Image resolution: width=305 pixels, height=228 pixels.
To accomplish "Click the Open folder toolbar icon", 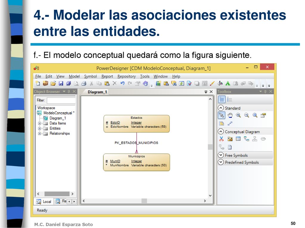I will pyautogui.click(x=53, y=83).
